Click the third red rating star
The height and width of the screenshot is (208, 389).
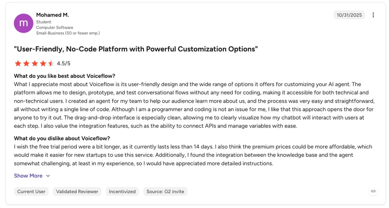35,63
